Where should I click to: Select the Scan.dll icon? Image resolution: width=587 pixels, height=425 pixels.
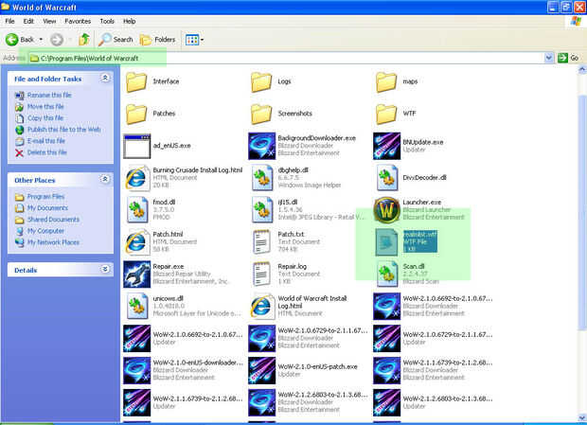tap(386, 274)
